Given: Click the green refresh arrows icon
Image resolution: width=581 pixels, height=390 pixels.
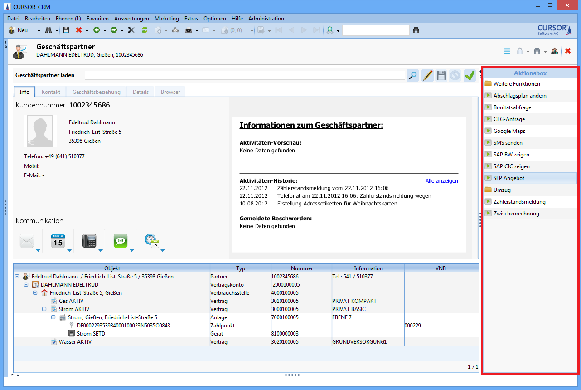Looking at the screenshot, I should click(x=145, y=30).
